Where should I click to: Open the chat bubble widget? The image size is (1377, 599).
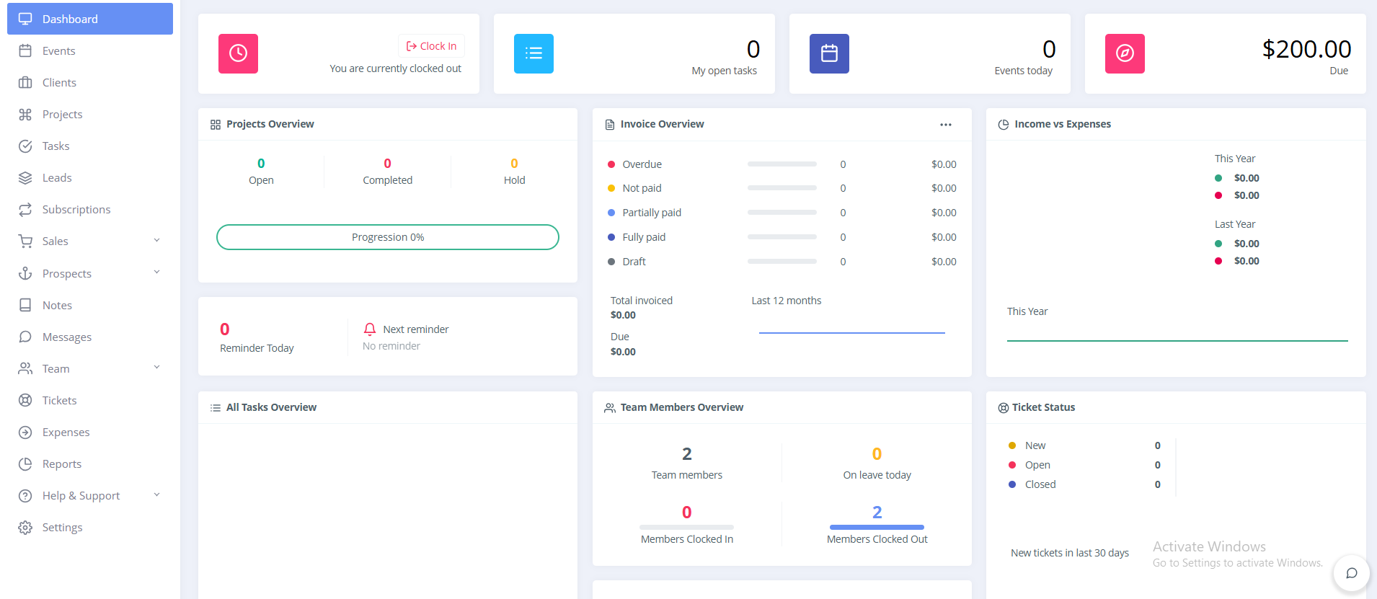tap(1351, 573)
